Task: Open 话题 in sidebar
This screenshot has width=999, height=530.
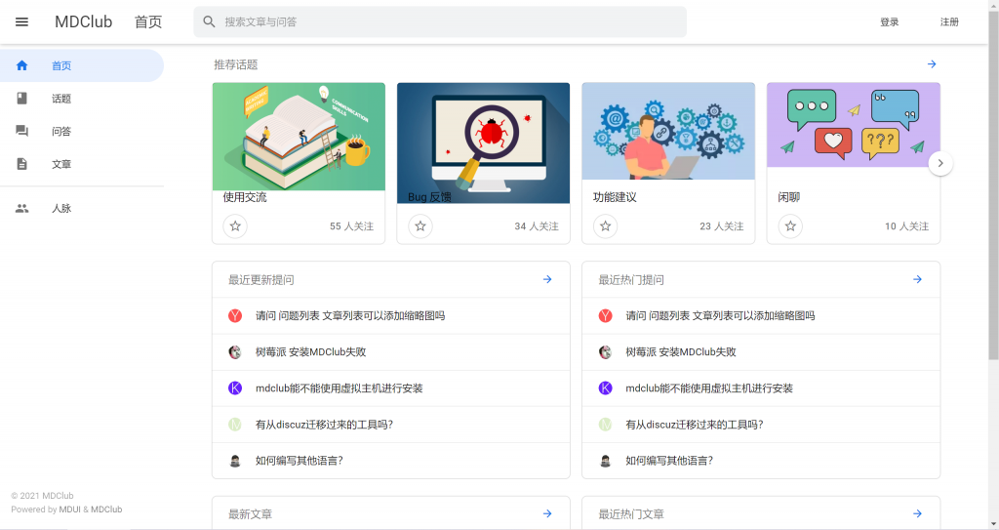Action: click(82, 99)
